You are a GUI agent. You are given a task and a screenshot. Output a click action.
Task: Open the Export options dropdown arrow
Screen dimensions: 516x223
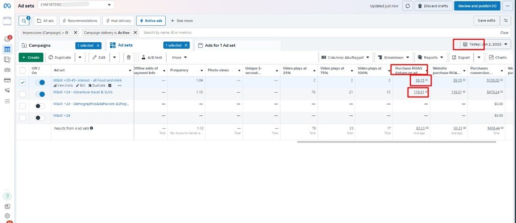[479, 57]
